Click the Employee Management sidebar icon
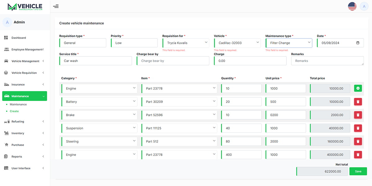 7,49
